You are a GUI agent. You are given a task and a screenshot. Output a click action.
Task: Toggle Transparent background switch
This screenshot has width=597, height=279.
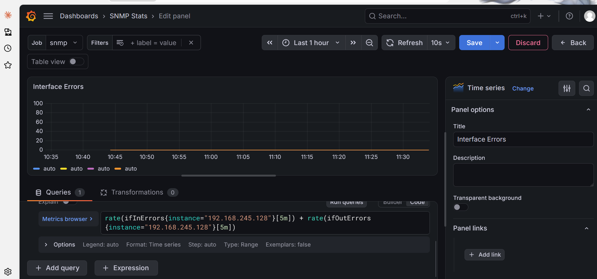[x=460, y=207]
